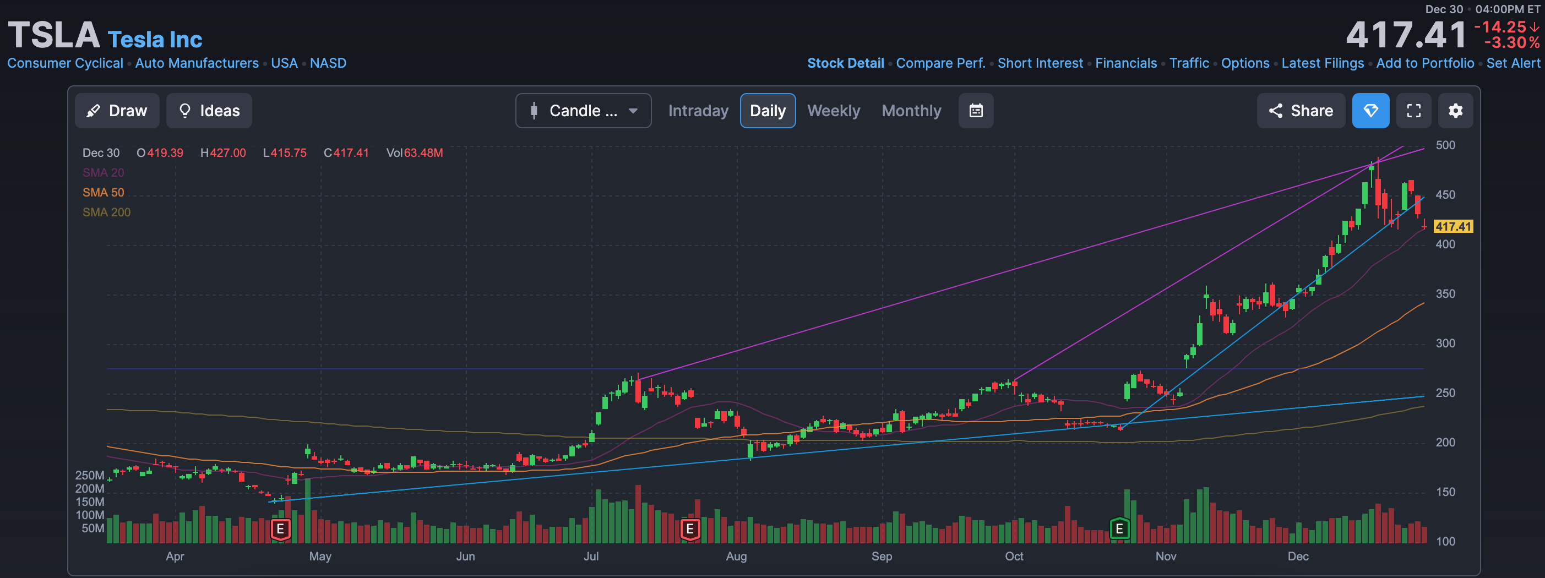Switch to the Intraday timeframe
The image size is (1545, 578).
pos(698,111)
